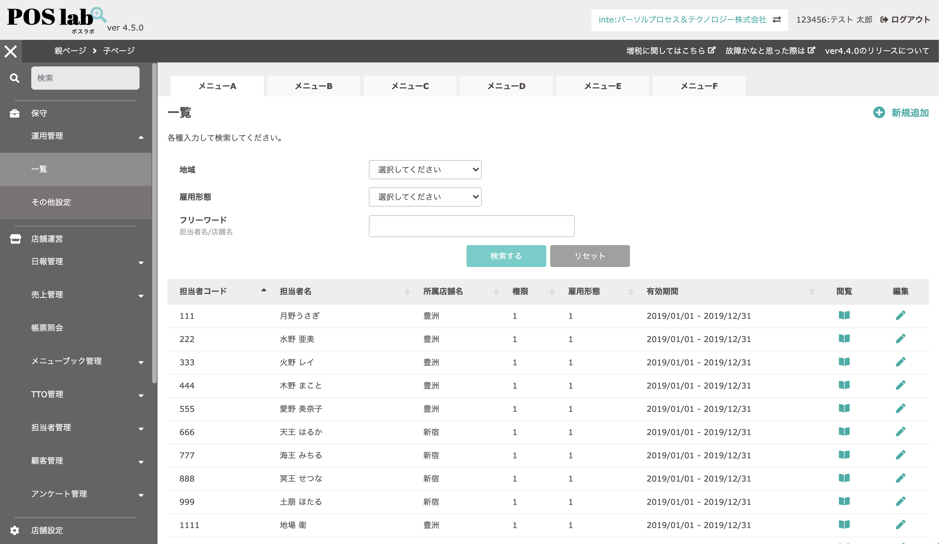Image resolution: width=939 pixels, height=544 pixels.
Task: Click the pencil icon for 天王 はるか
Action: (x=900, y=431)
